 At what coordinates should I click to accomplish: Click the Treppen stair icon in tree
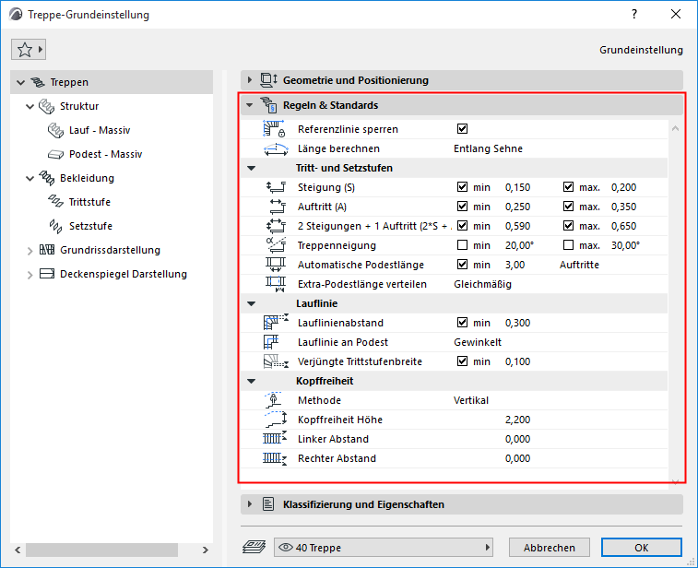(38, 82)
